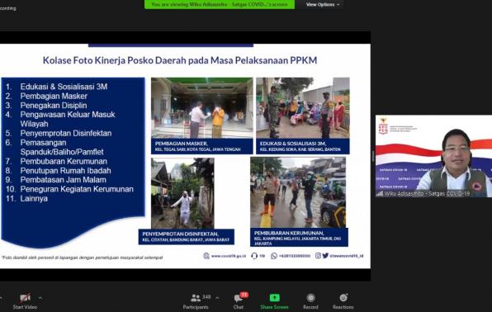Select Wiku Adisasmito speaker video thumbnail
This screenshot has width=492, height=312.
pyautogui.click(x=433, y=156)
